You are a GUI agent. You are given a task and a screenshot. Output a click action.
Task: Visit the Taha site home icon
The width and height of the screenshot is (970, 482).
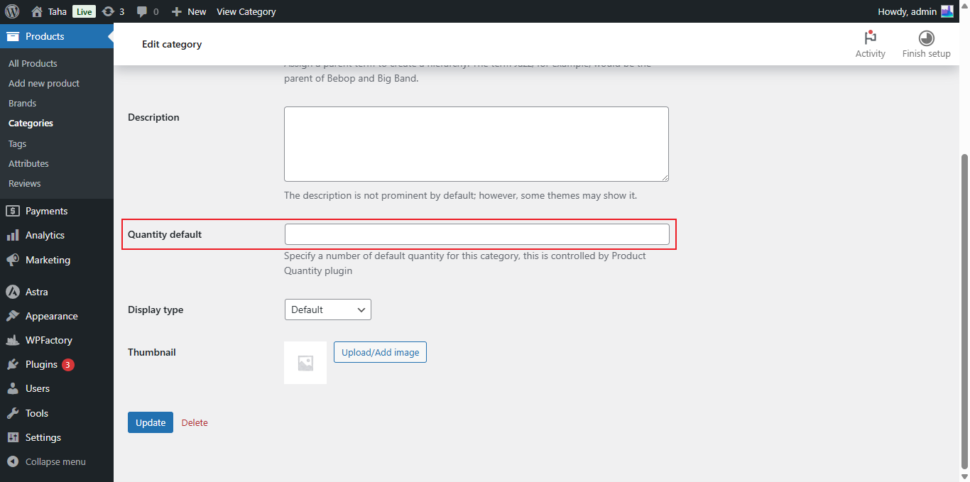[x=37, y=11]
